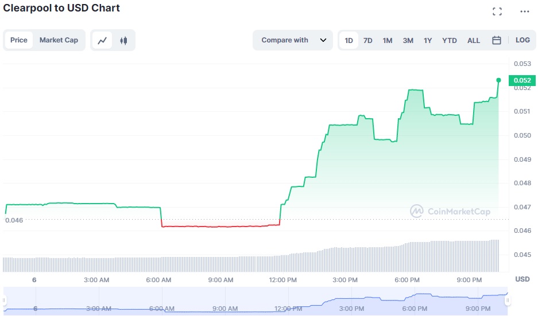Click the right handle of range slider

pyautogui.click(x=508, y=301)
